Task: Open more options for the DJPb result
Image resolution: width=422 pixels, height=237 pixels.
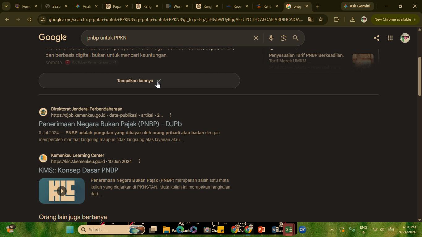Action: coord(170,115)
